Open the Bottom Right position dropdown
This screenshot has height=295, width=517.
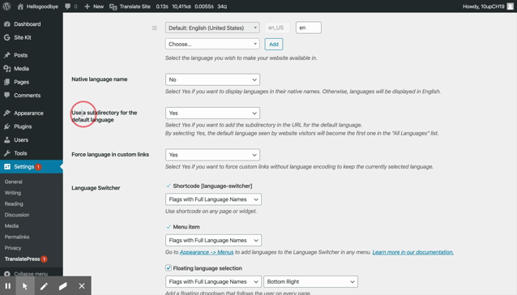pyautogui.click(x=310, y=282)
